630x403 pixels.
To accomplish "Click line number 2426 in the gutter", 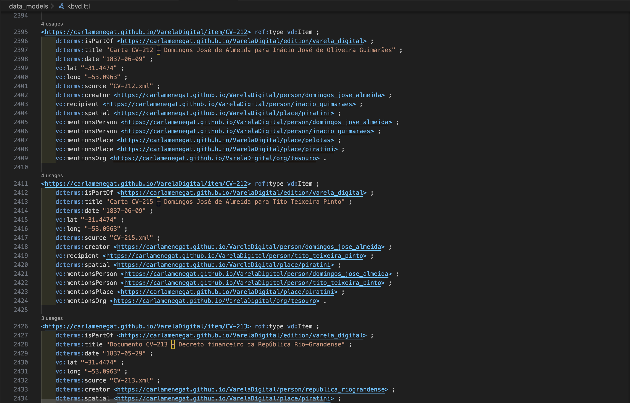I will coord(21,326).
